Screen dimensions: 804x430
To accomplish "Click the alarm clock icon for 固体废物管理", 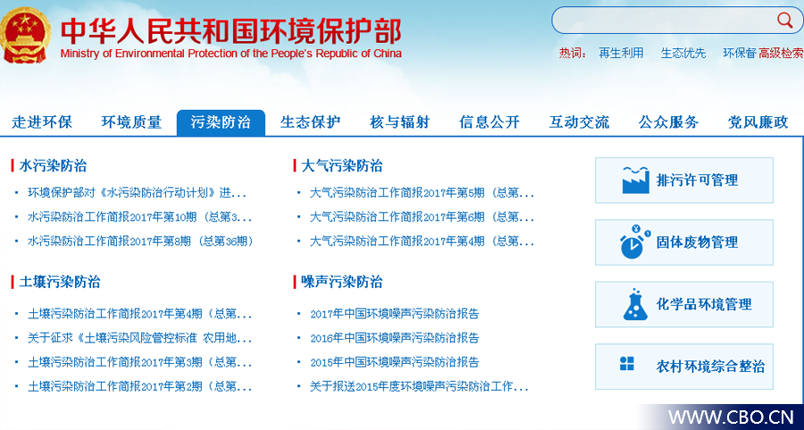I will 635,241.
